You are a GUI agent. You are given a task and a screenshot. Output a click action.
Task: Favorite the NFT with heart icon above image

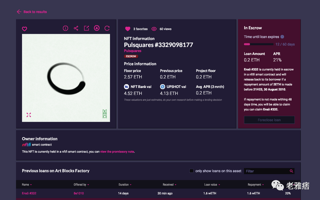(24, 29)
